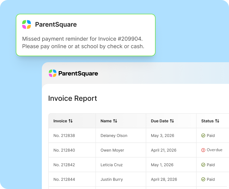Select the Leticia Cruz name cell

121,165
